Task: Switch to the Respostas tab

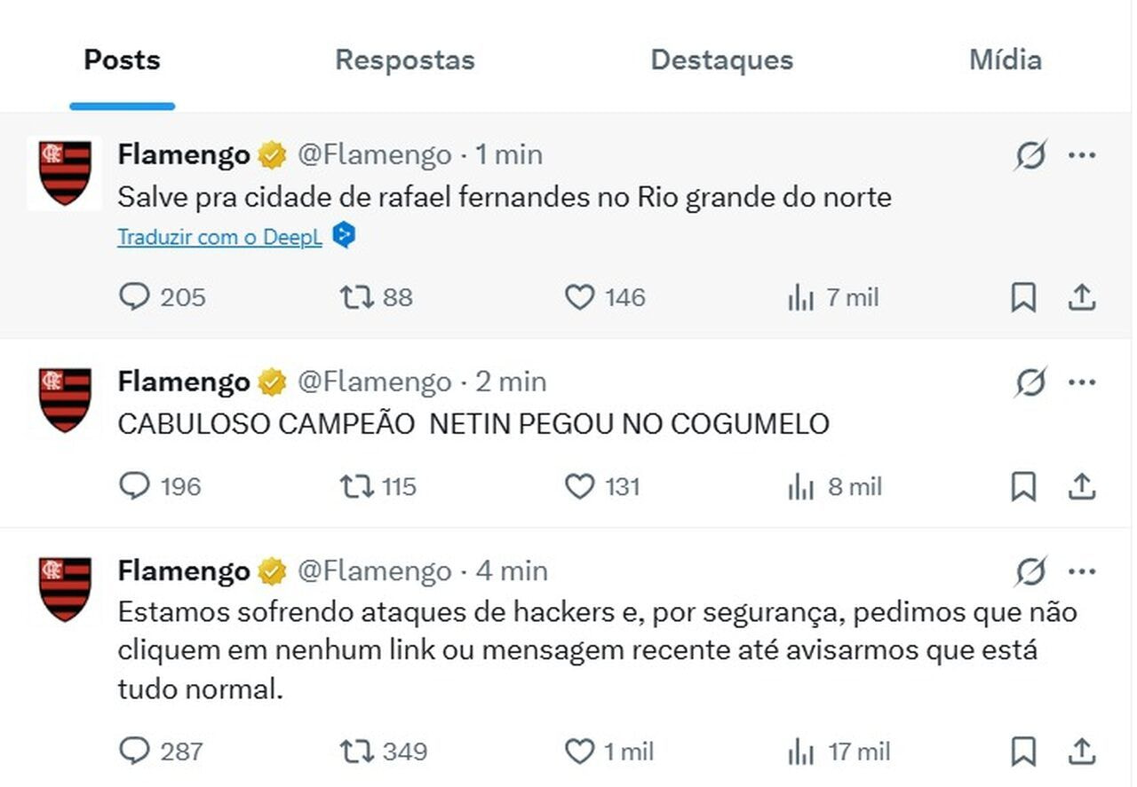Action: tap(404, 59)
